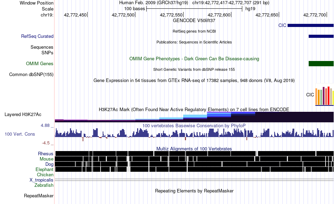Click the H3K27Ac layered signal graph
Image resolution: width=334 pixels, height=204 pixels.
pyautogui.click(x=194, y=117)
